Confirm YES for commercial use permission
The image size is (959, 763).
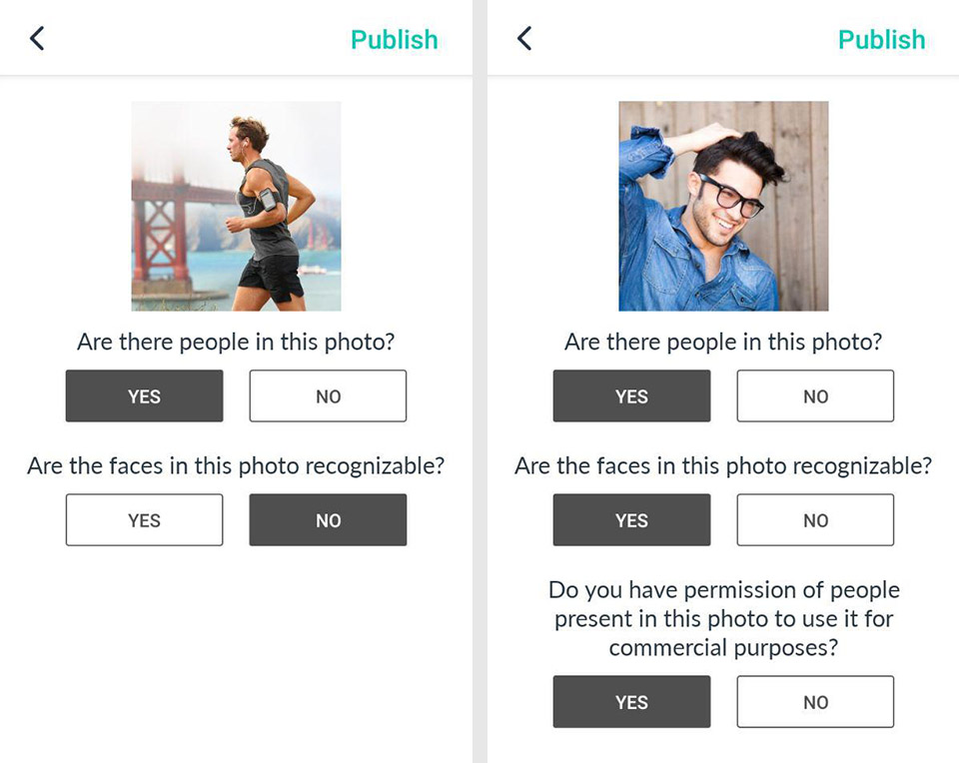pos(631,702)
